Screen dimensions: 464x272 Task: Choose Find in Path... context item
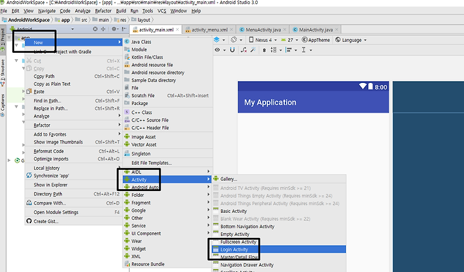tap(73, 101)
